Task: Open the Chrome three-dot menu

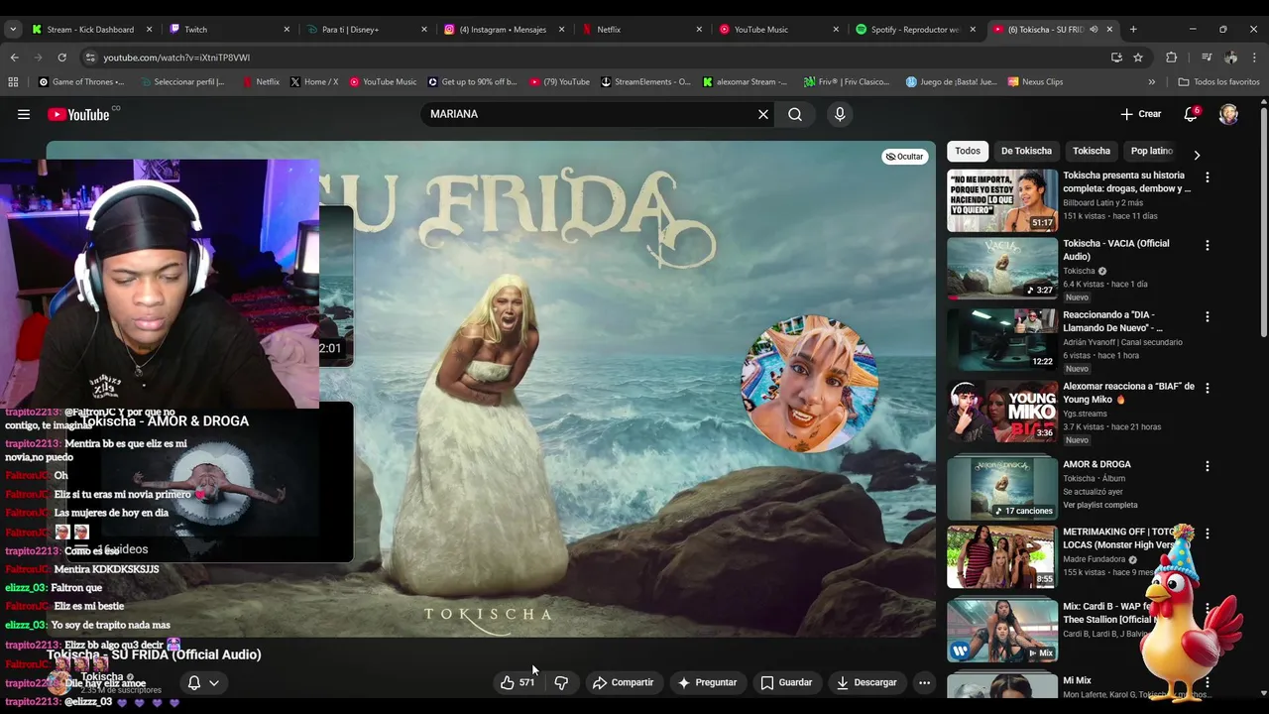Action: (1254, 58)
